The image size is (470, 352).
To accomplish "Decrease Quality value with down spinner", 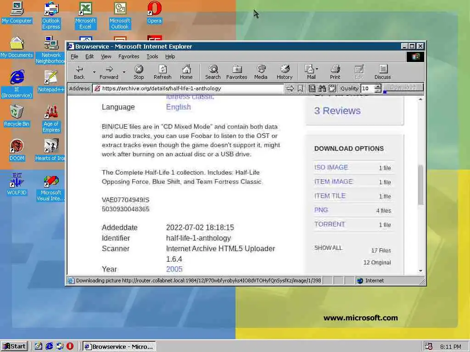I will point(378,90).
